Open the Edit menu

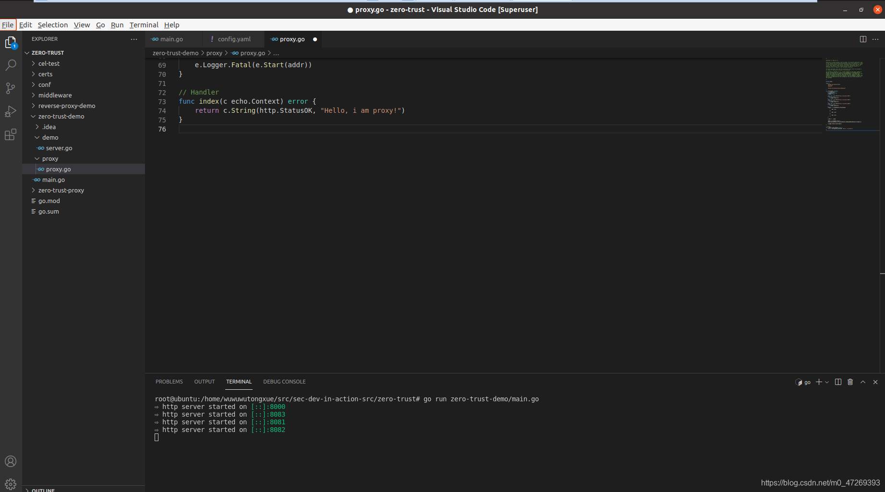(25, 25)
